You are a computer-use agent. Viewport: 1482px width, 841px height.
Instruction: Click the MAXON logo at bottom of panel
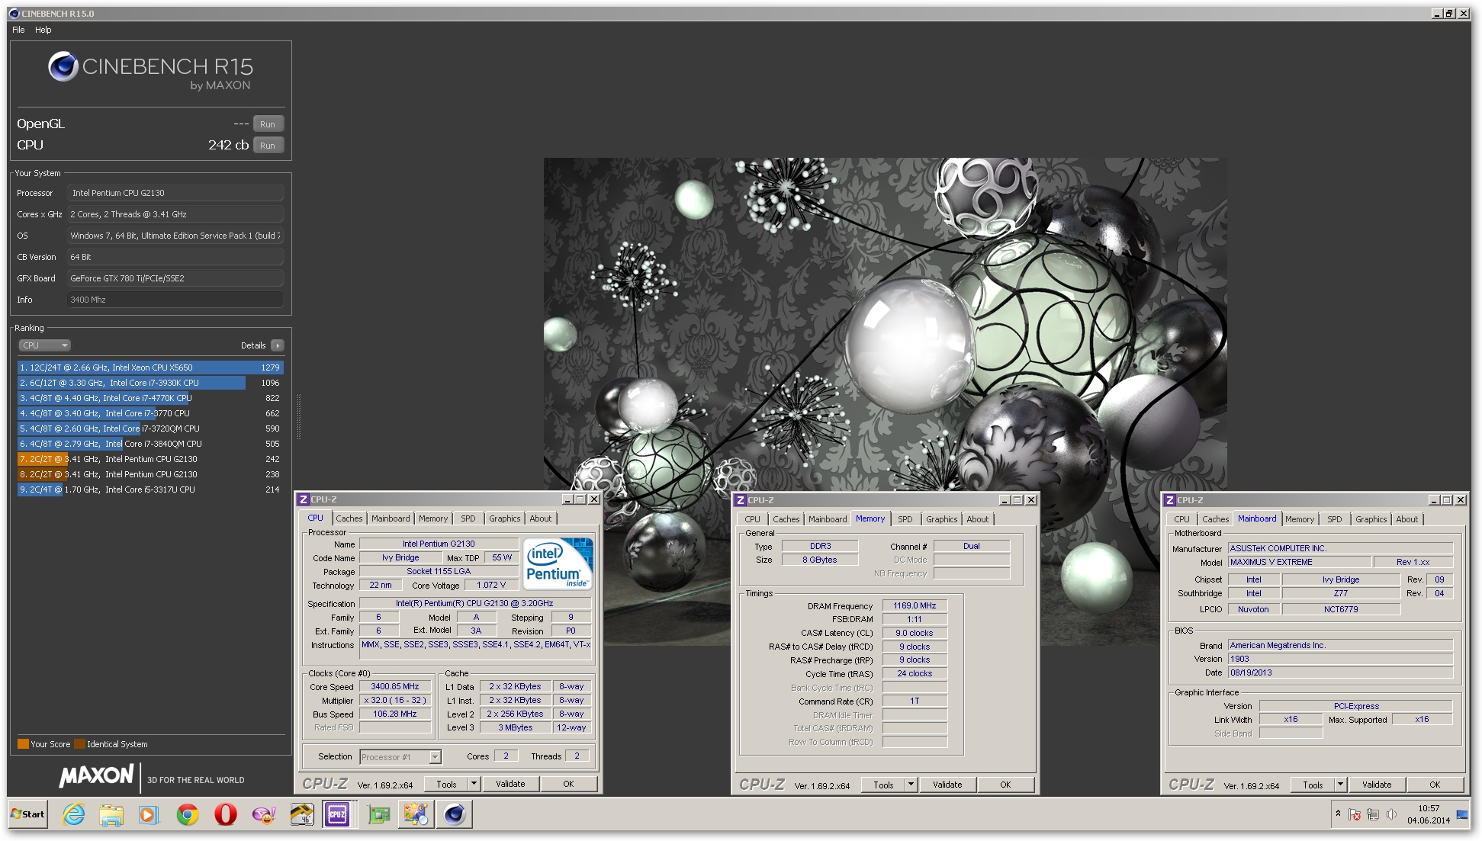coord(96,776)
